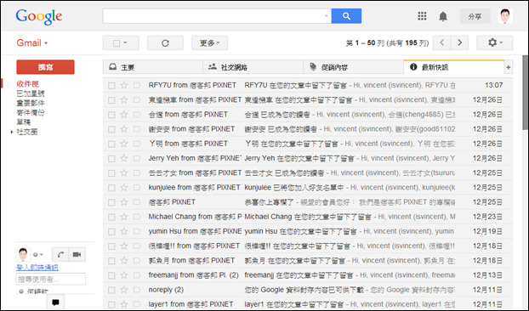Switch to the 主要 tab
The width and height of the screenshot is (529, 311).
153,67
